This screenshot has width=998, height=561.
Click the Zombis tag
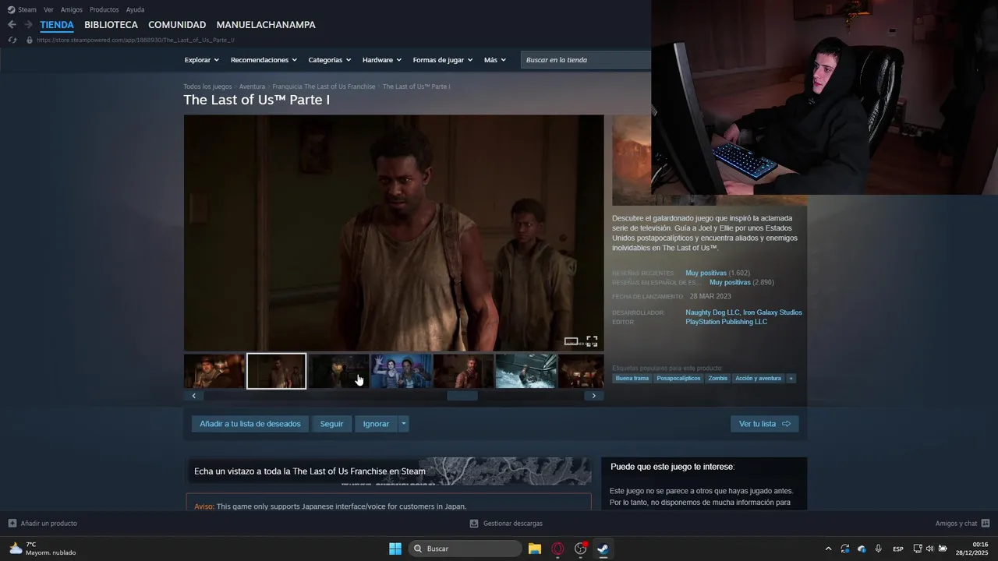tap(718, 379)
